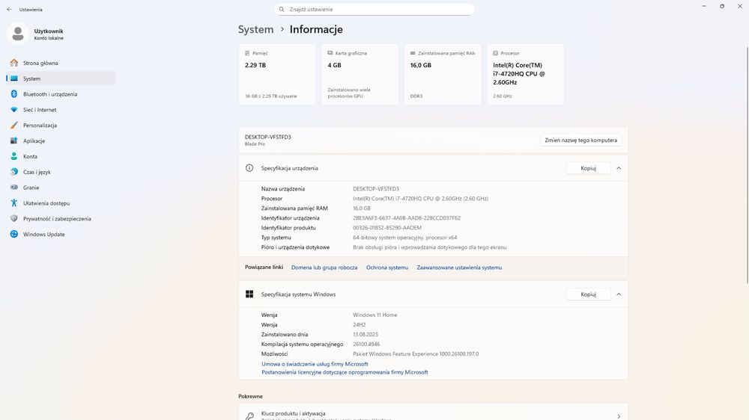Open Aplikacje settings

(x=34, y=141)
